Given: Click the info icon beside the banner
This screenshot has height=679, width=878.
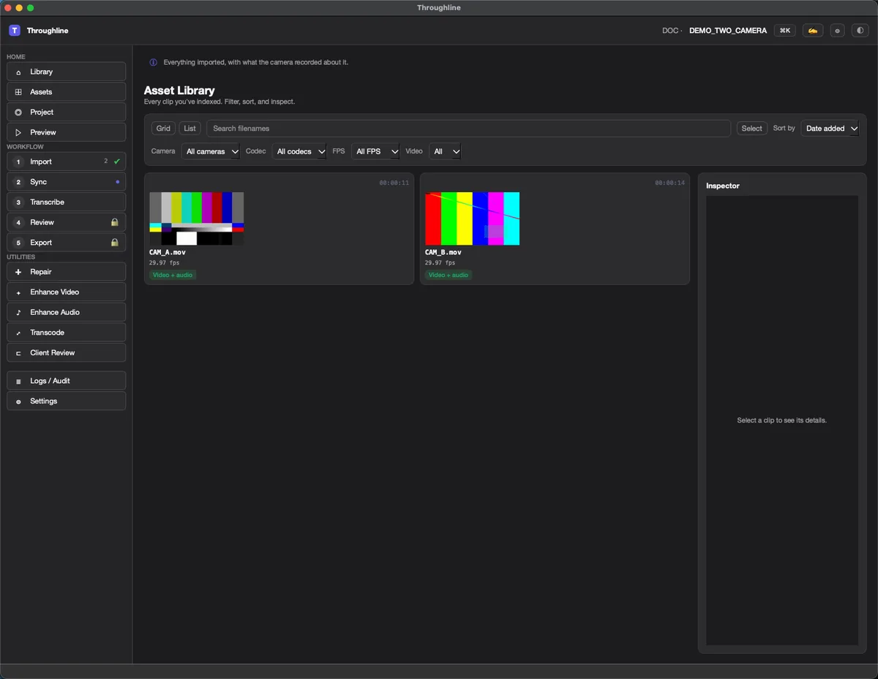Looking at the screenshot, I should click(x=153, y=63).
